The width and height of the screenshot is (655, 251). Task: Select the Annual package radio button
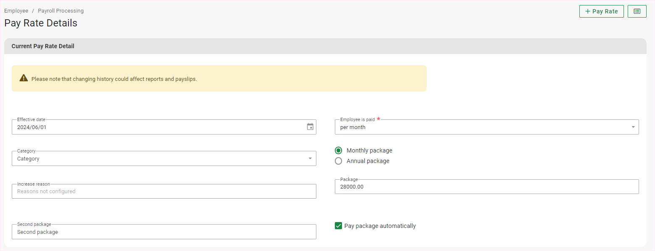pyautogui.click(x=339, y=161)
